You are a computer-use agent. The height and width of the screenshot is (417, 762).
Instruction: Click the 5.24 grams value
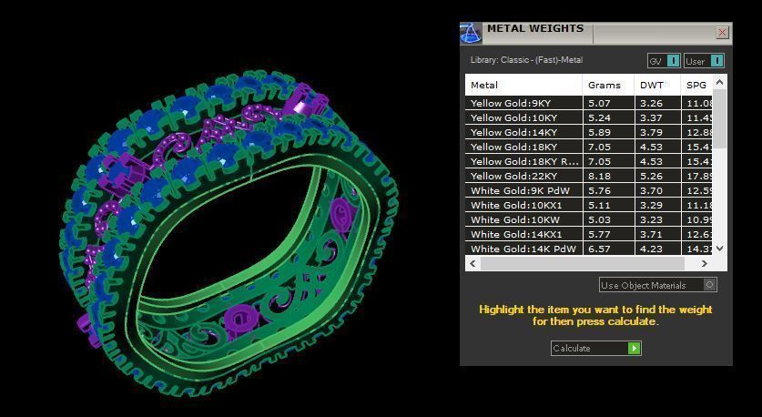[x=599, y=117]
